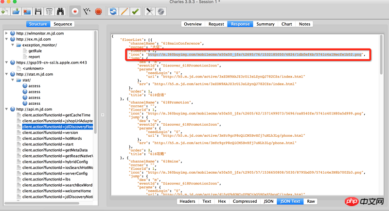Click the horizontal scrollbar under the structure tree

pyautogui.click(x=42, y=203)
